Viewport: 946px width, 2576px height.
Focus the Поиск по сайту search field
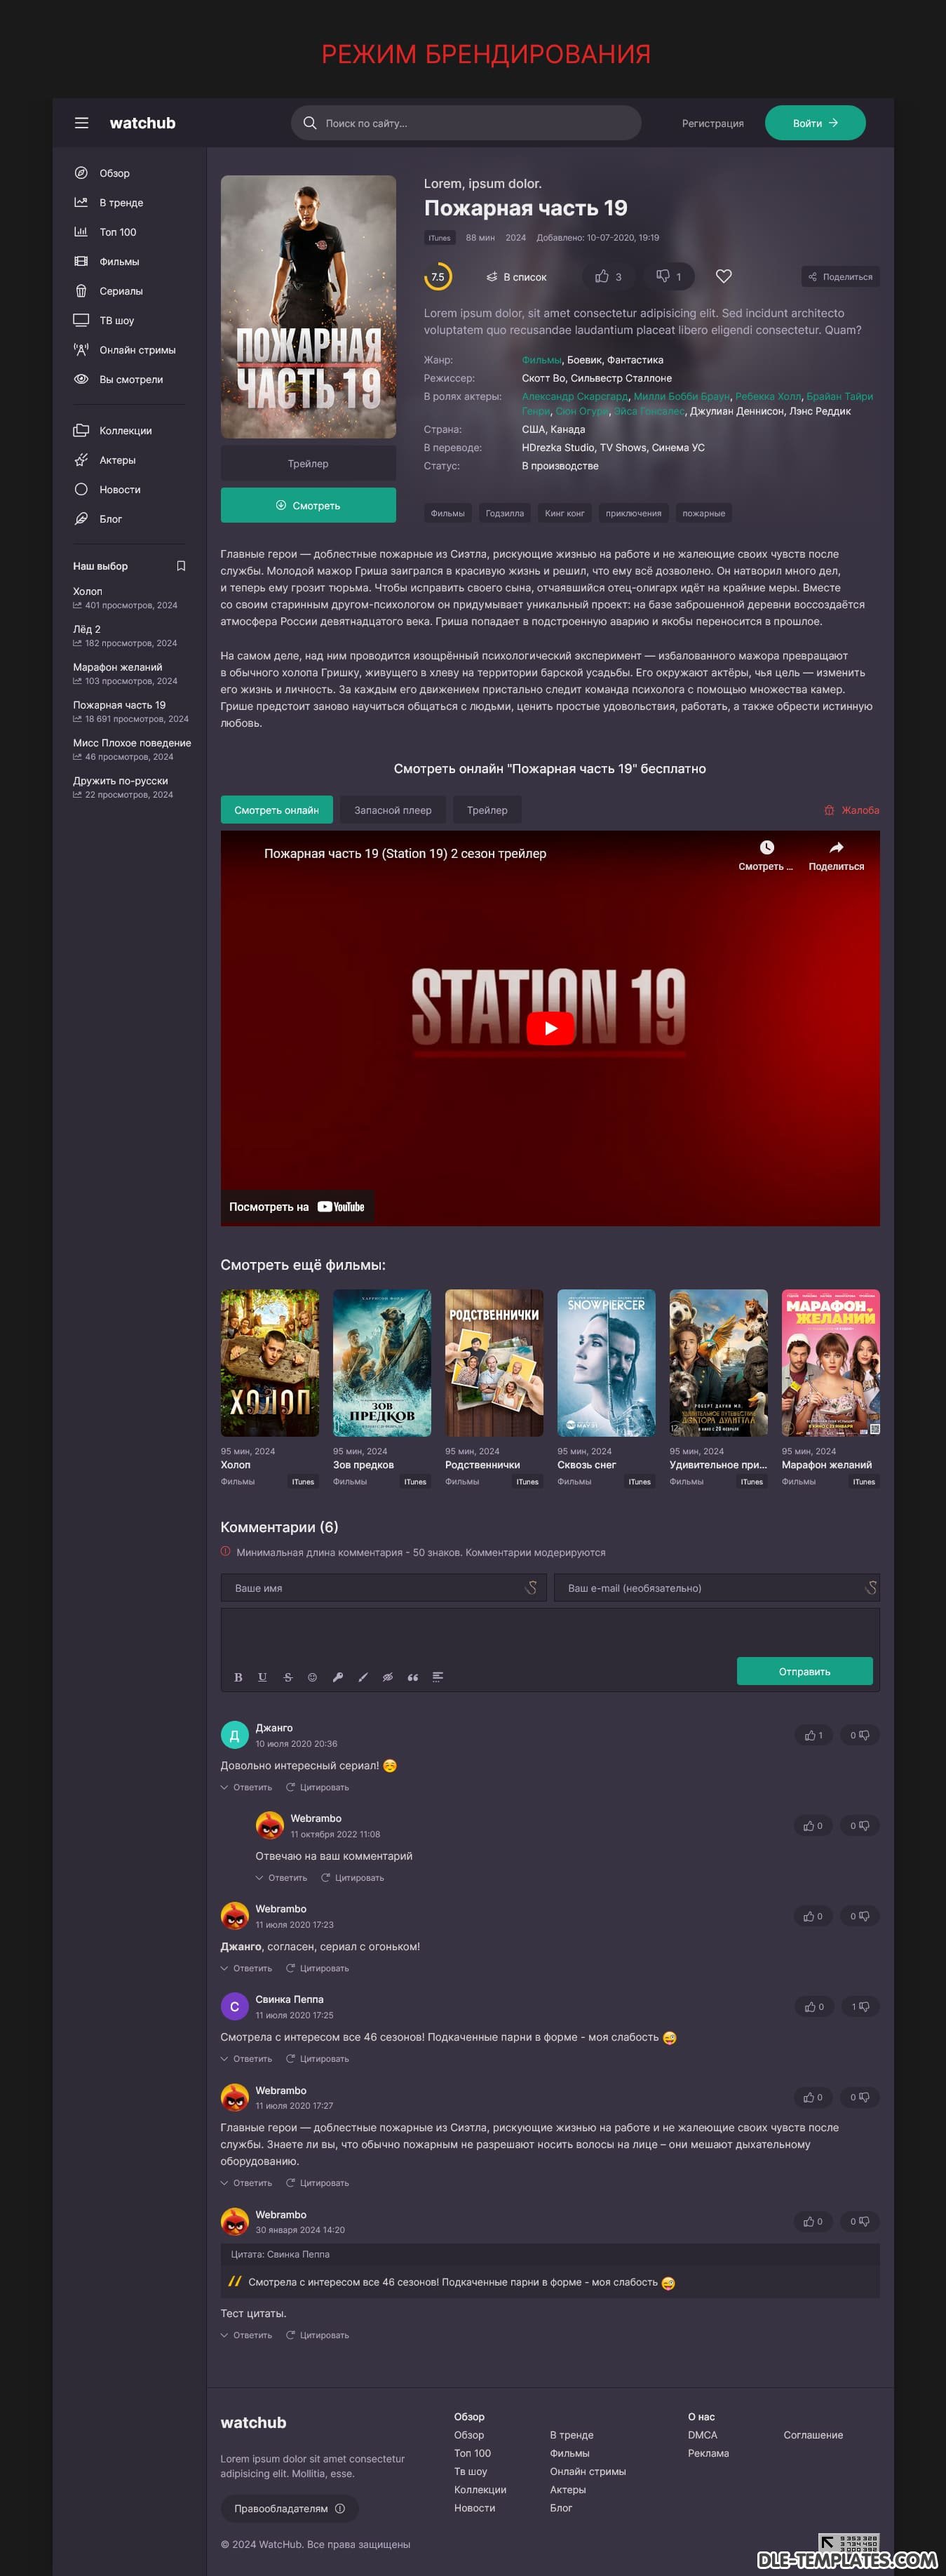coord(466,123)
